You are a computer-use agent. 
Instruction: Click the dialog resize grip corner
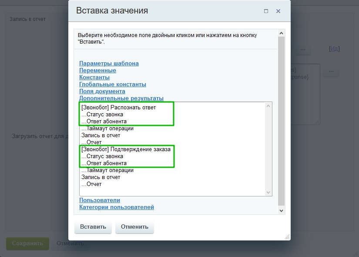[x=287, y=237]
